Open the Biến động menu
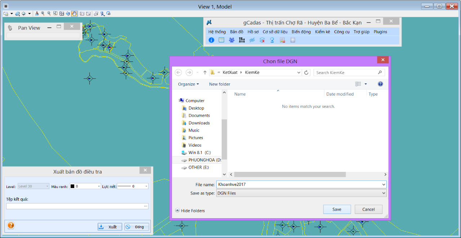 (301, 32)
